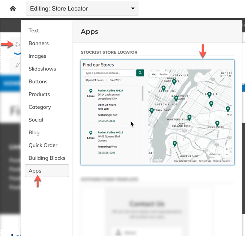This screenshot has width=245, height=236.
Task: Select the Banners category
Action: tap(39, 43)
